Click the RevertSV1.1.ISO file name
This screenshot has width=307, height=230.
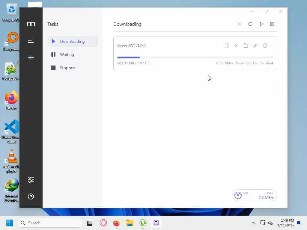(x=132, y=46)
